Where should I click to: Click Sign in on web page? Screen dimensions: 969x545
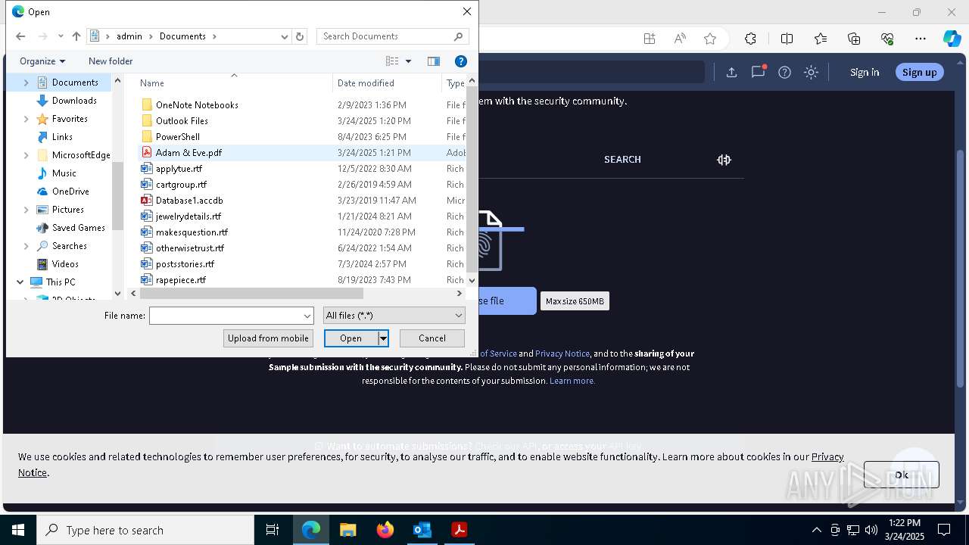point(865,72)
